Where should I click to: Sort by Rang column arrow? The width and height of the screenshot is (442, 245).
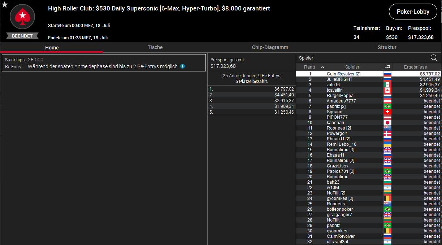(x=322, y=67)
